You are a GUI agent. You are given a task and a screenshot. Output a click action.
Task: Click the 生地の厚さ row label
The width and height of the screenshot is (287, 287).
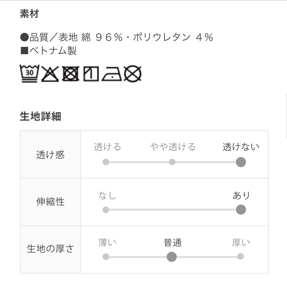[50, 249]
